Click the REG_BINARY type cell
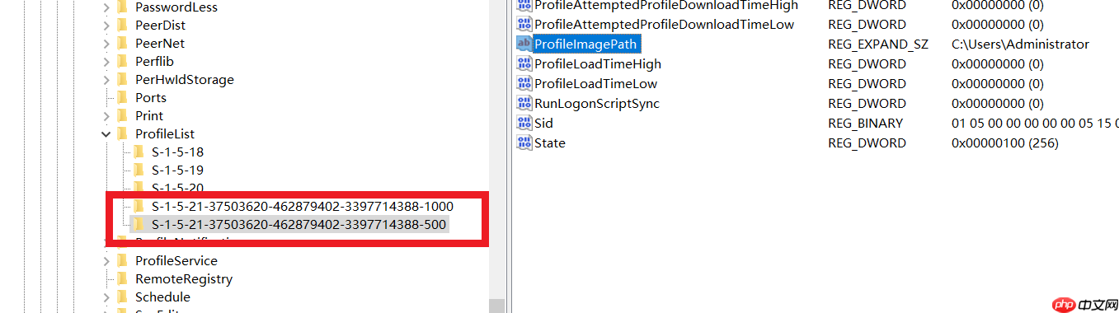 pos(865,123)
